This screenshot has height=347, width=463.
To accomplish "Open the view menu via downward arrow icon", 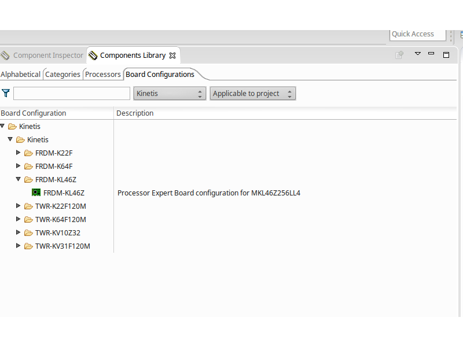I will (x=417, y=53).
